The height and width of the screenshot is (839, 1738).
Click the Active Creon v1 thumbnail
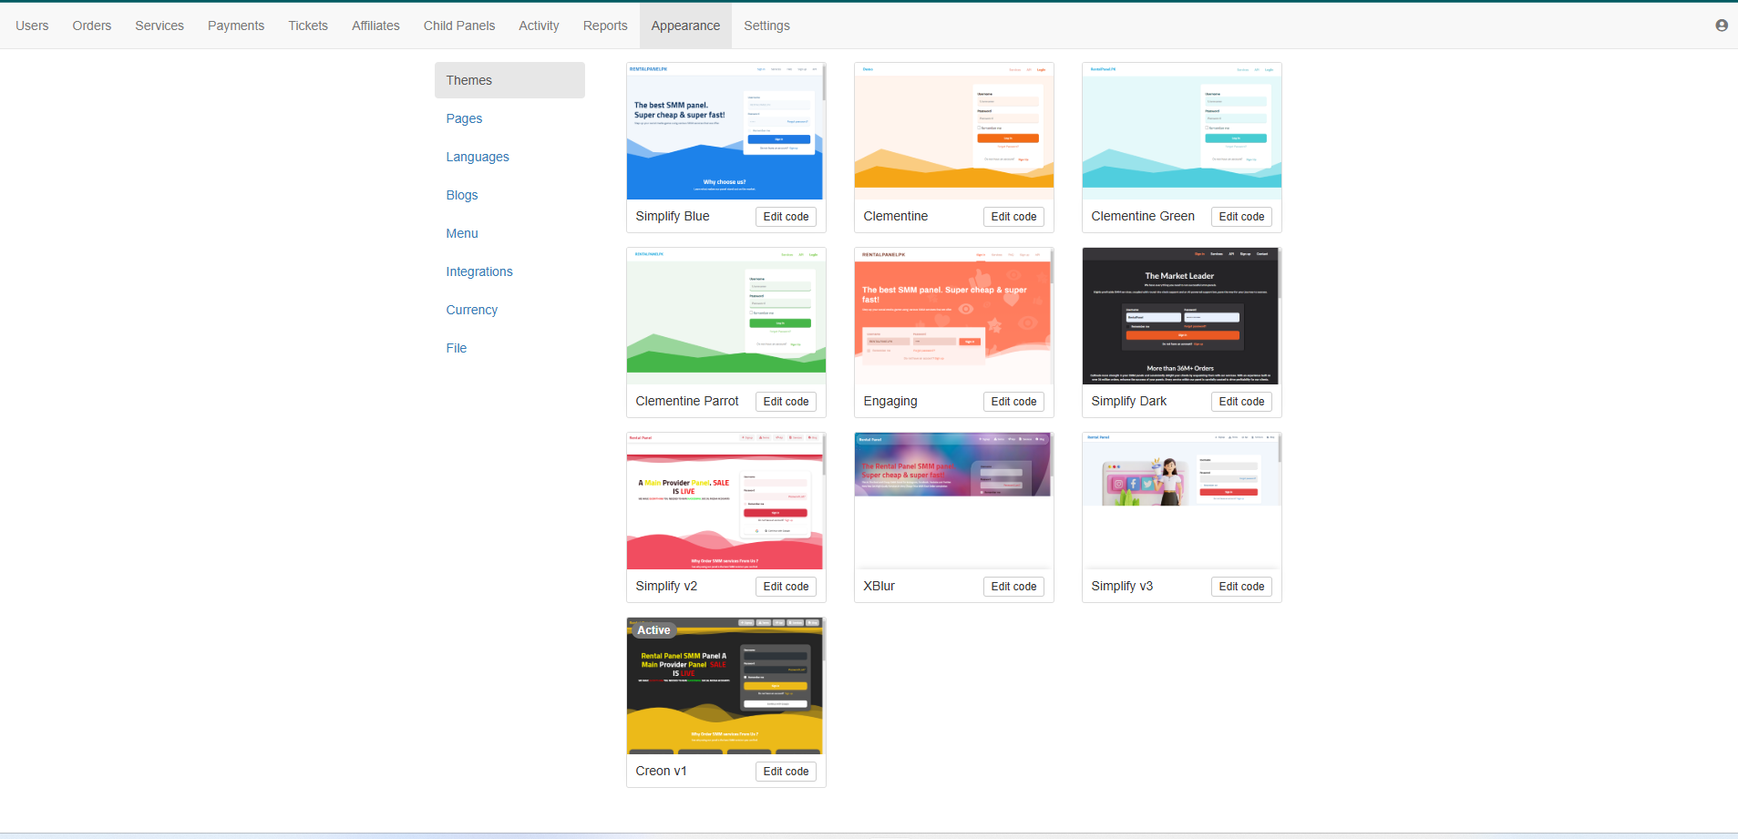pyautogui.click(x=725, y=686)
